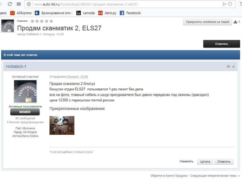Click the send arrow icon in address bar
242x180 pixels.
click(224, 4)
